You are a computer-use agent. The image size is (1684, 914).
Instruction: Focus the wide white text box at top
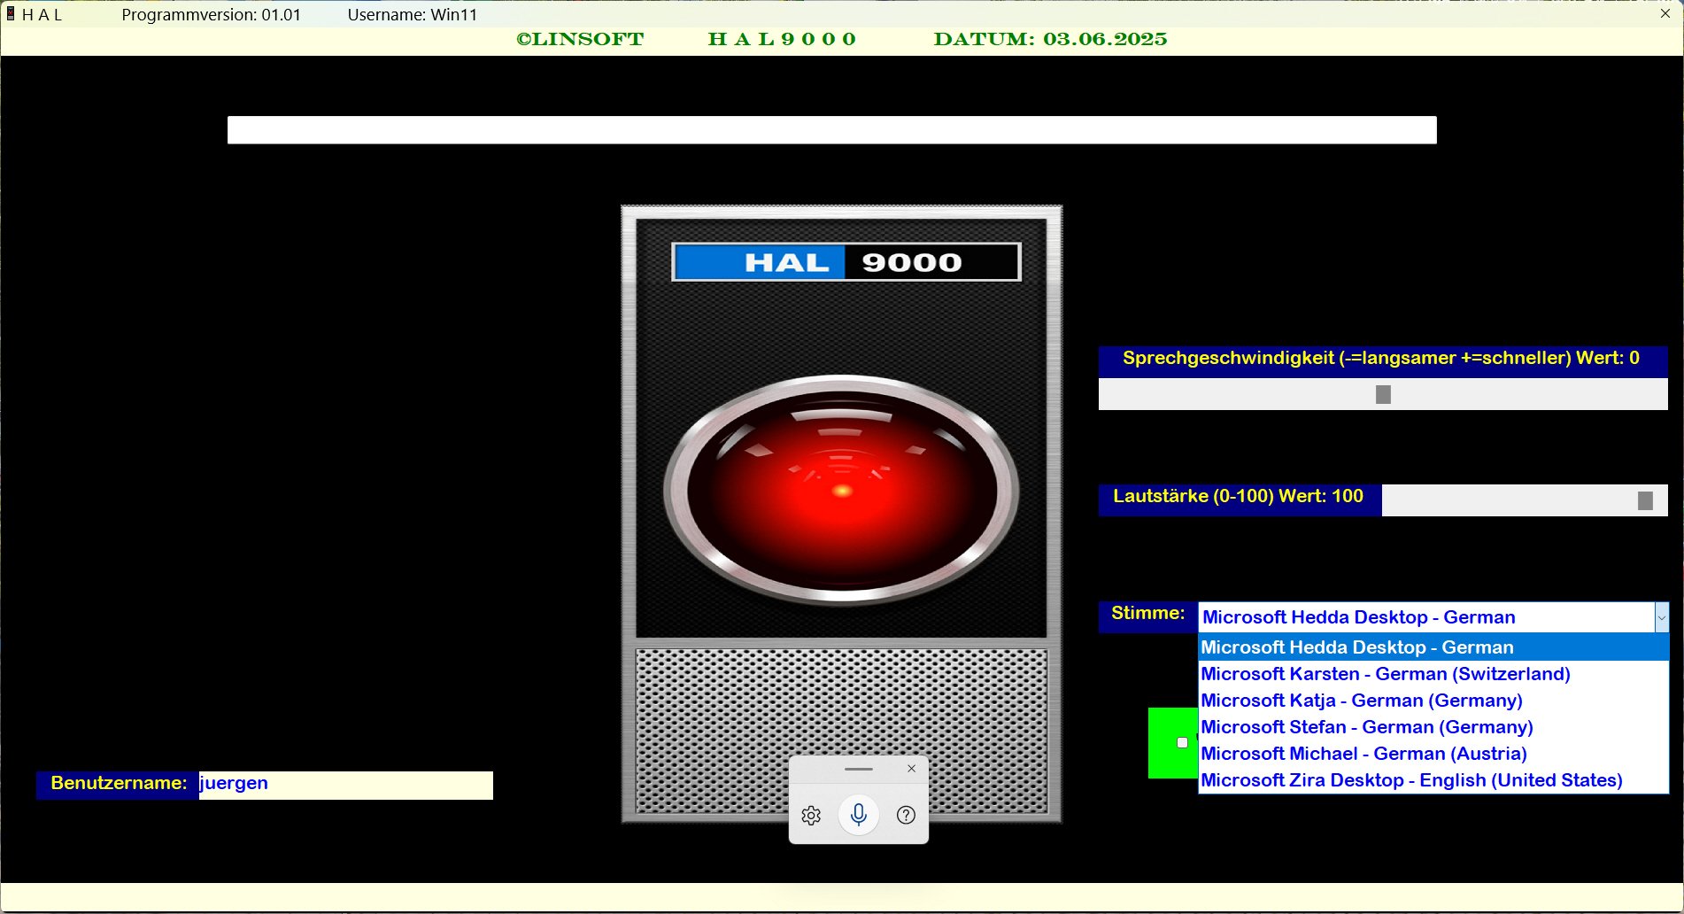coord(831,130)
